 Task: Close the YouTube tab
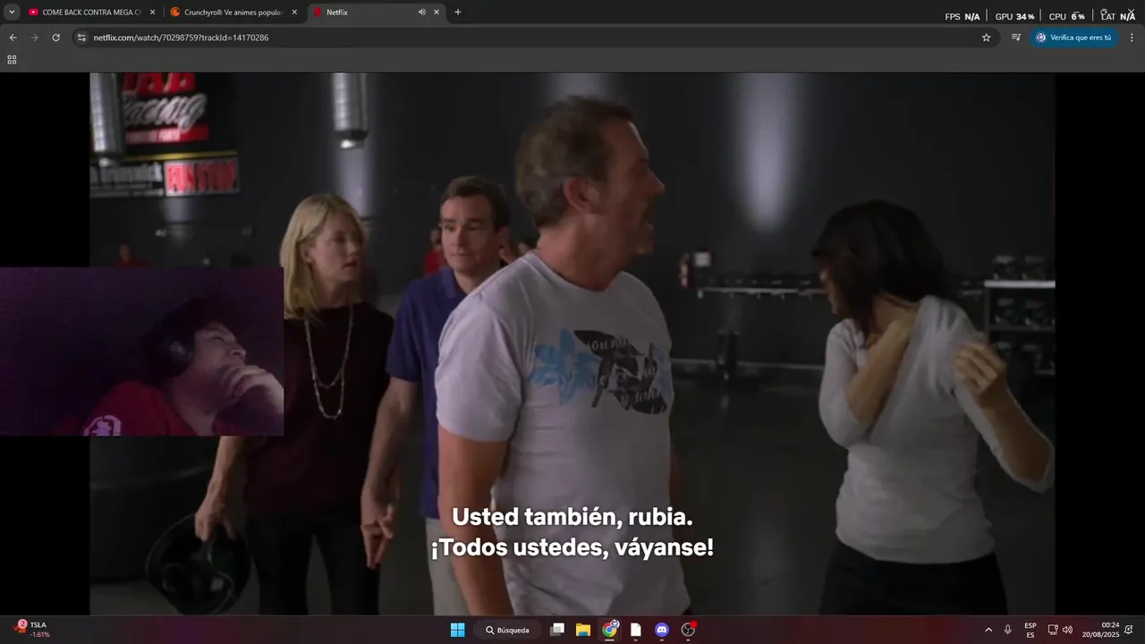pos(152,13)
